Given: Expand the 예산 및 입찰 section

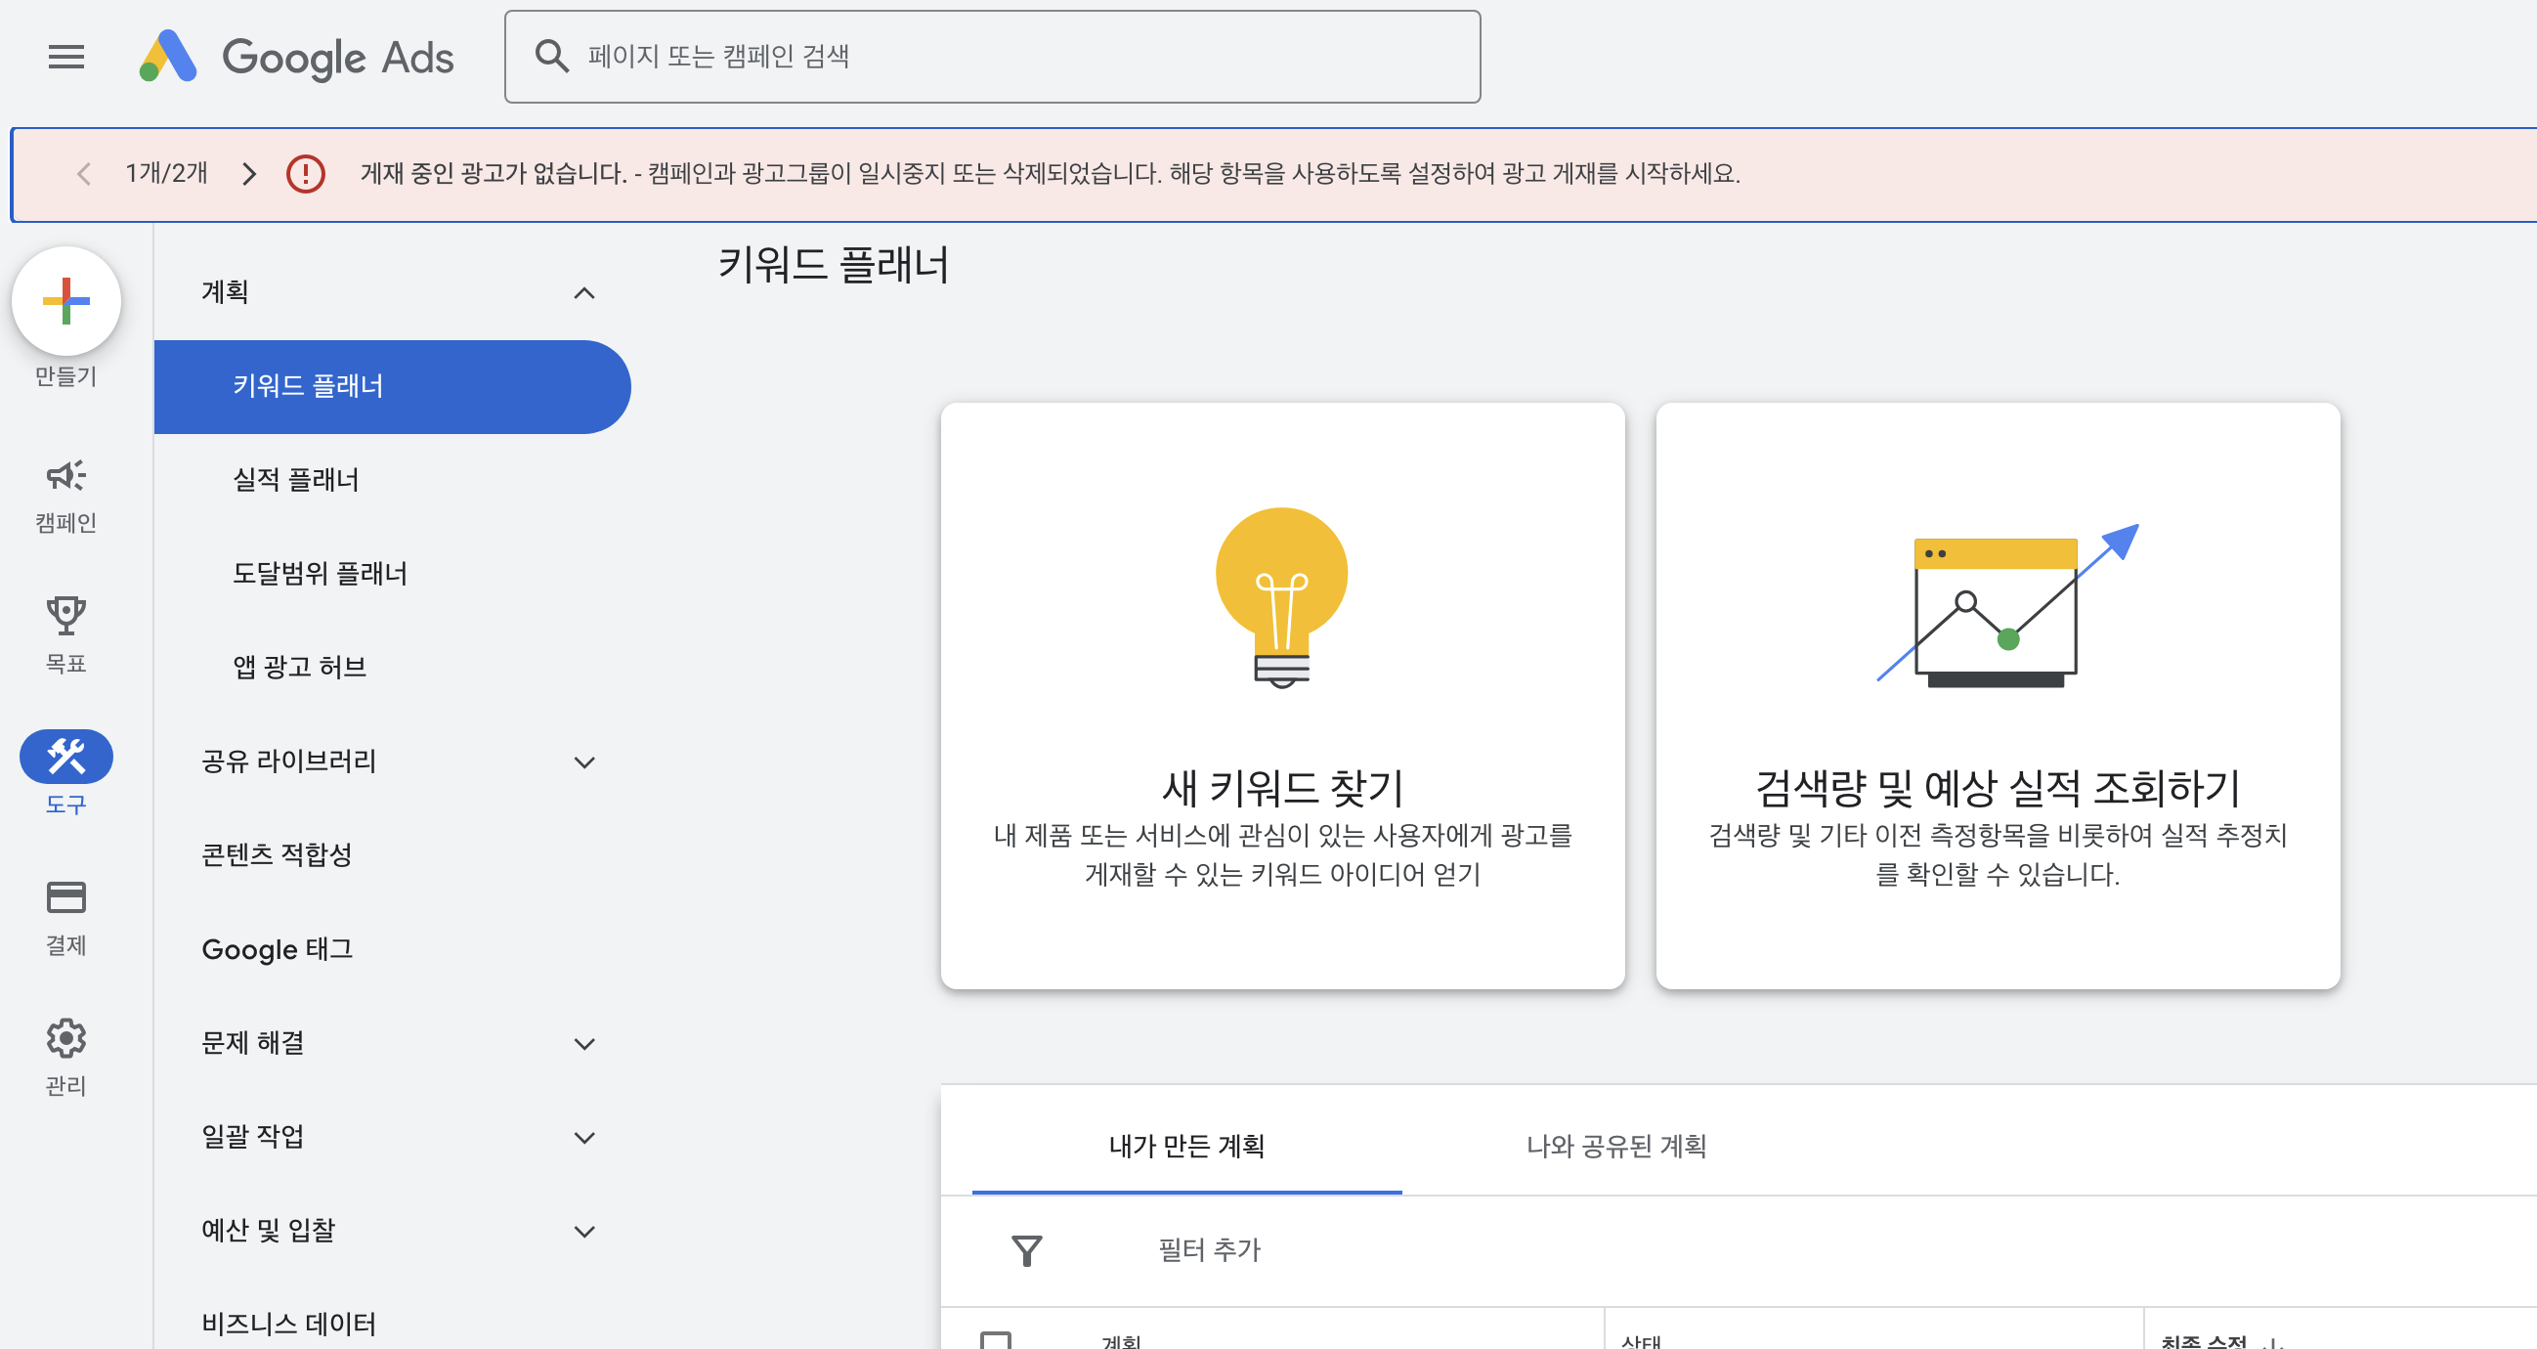Looking at the screenshot, I should click(x=584, y=1231).
